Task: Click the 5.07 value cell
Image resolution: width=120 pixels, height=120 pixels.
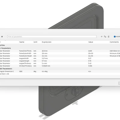Action: [x=90, y=58]
